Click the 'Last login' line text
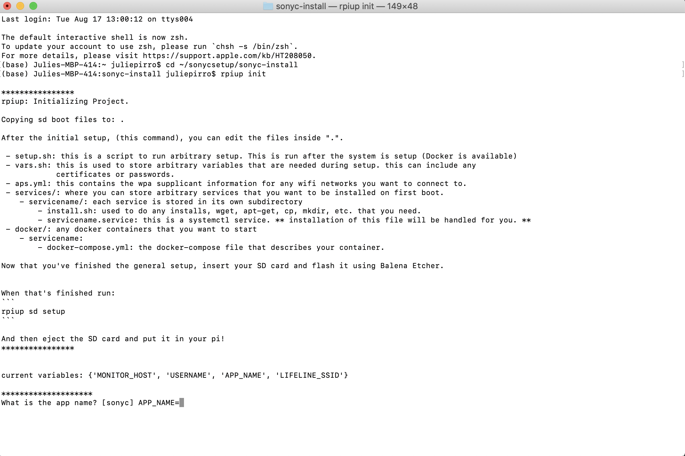Viewport: 685px width, 456px height. 97,19
